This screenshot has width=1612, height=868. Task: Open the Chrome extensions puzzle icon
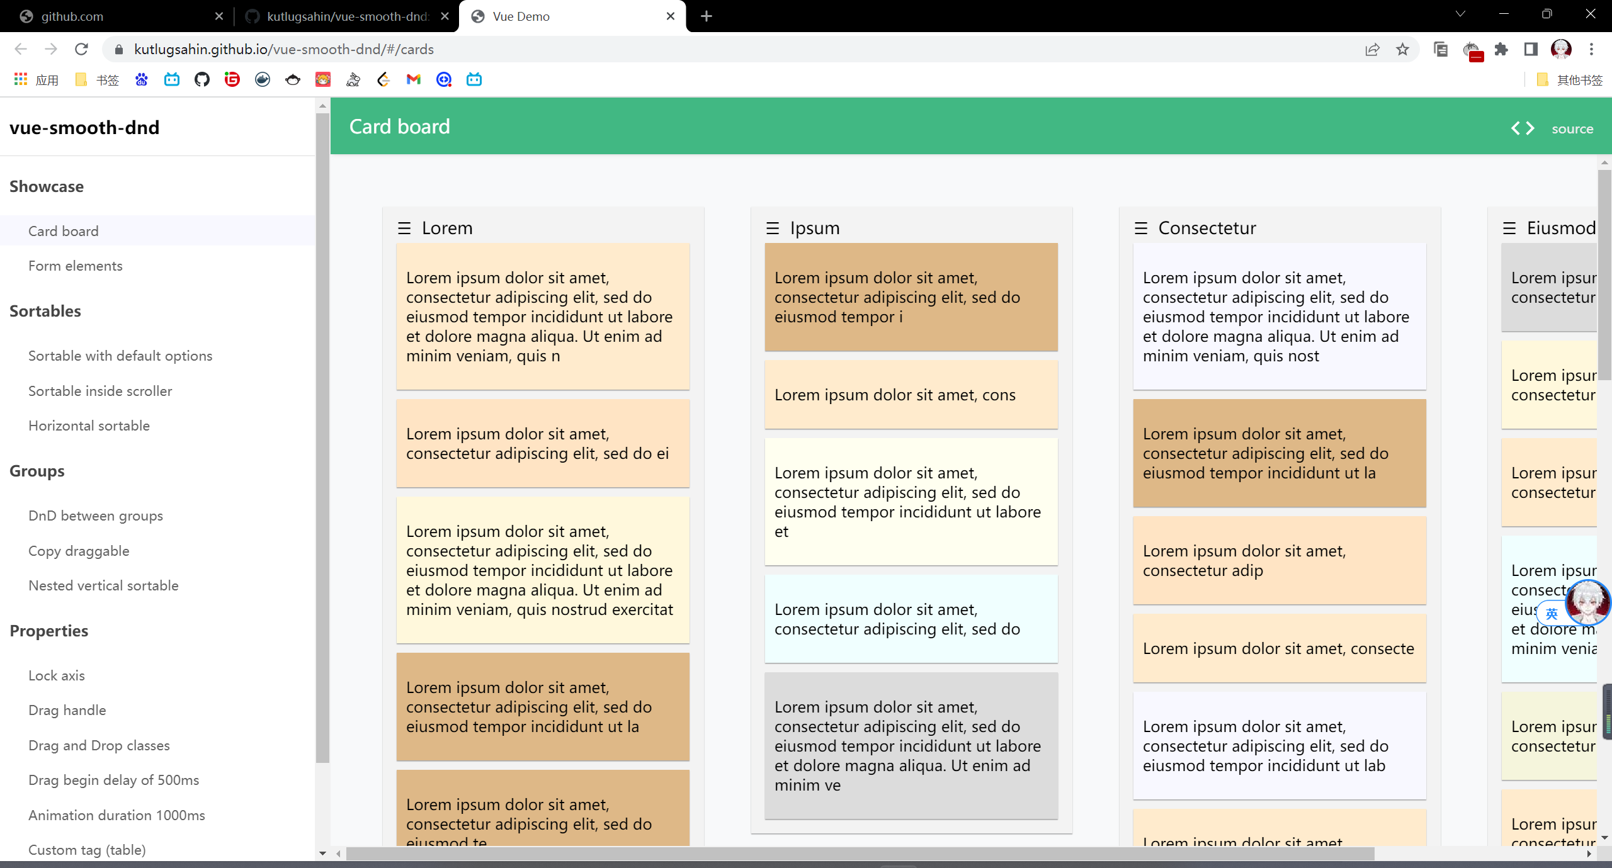pos(1501,49)
